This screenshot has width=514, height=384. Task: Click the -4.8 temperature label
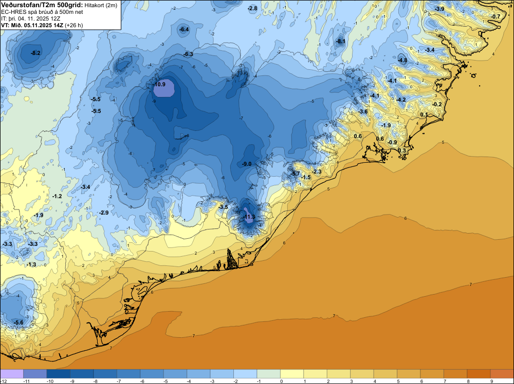click(x=402, y=60)
